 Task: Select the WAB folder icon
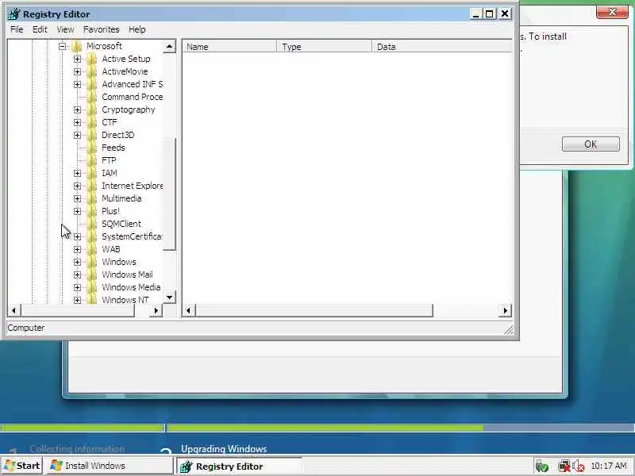pos(92,249)
